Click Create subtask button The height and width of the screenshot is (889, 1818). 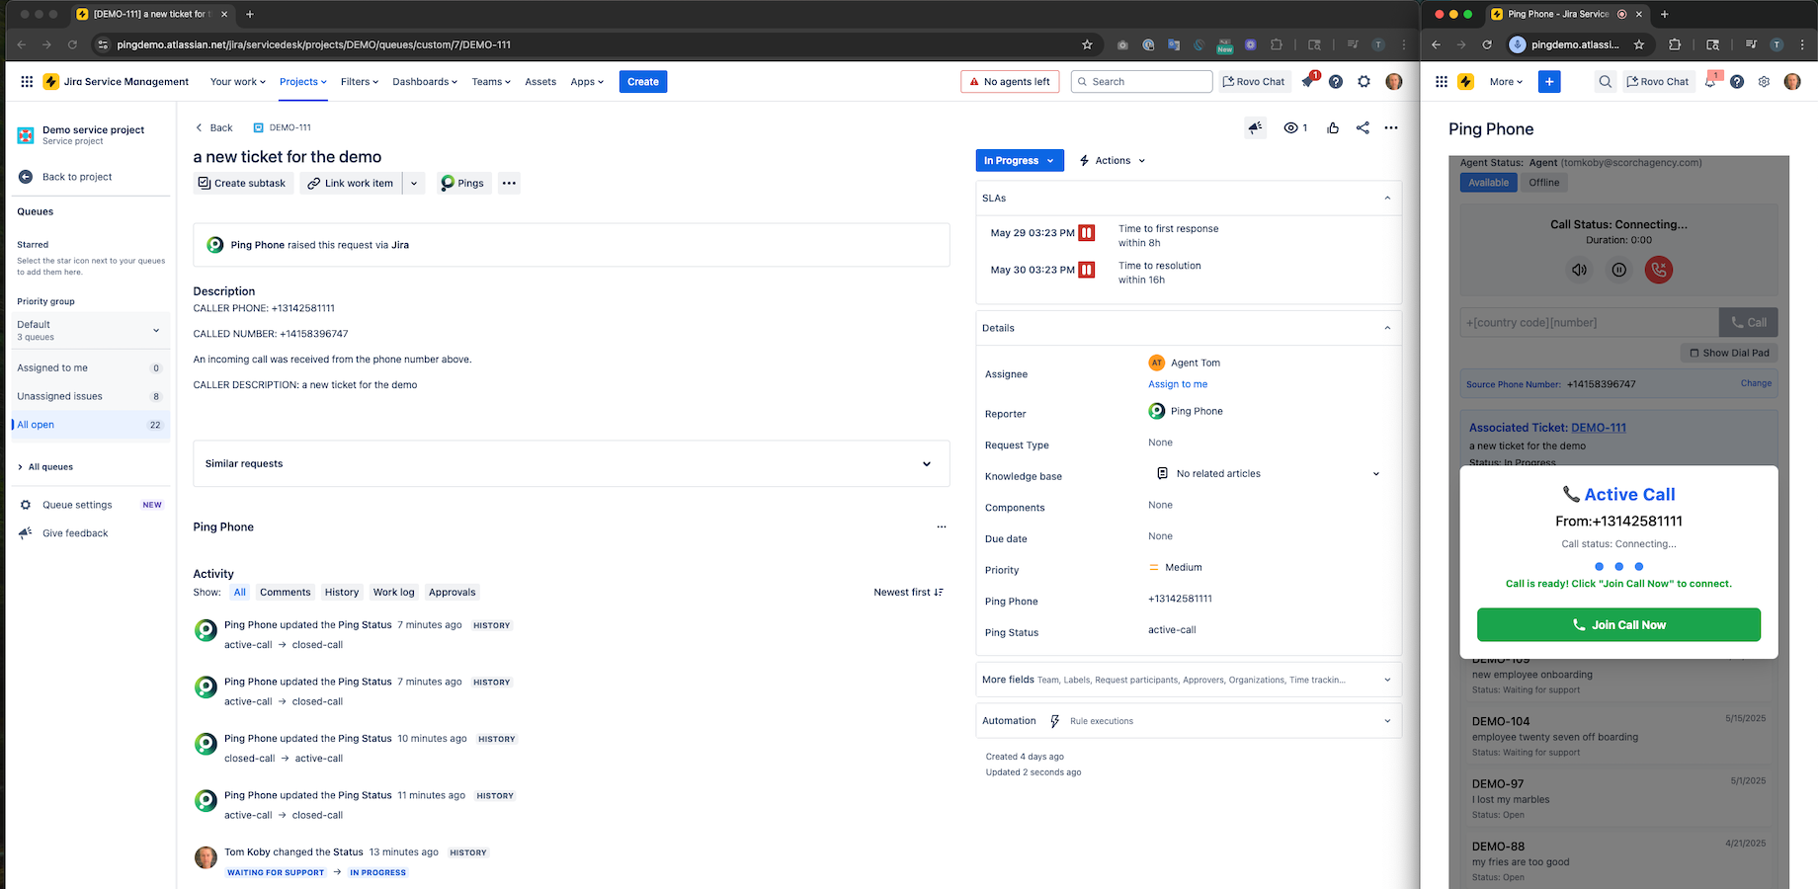243,183
